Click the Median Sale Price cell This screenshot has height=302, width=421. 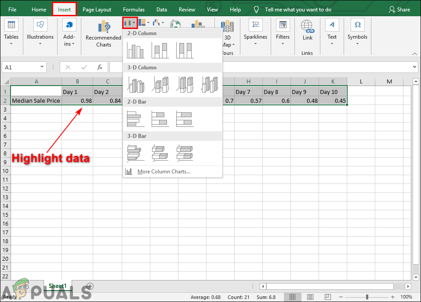tap(36, 101)
